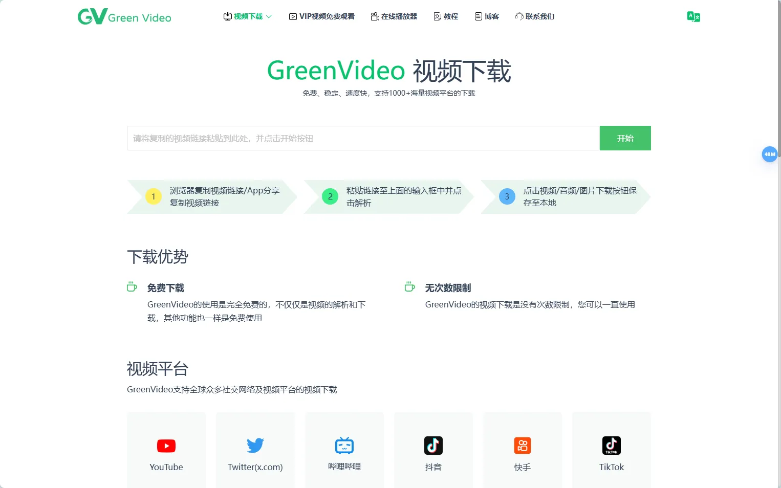Click the Bilibili TV icon

[x=344, y=446]
